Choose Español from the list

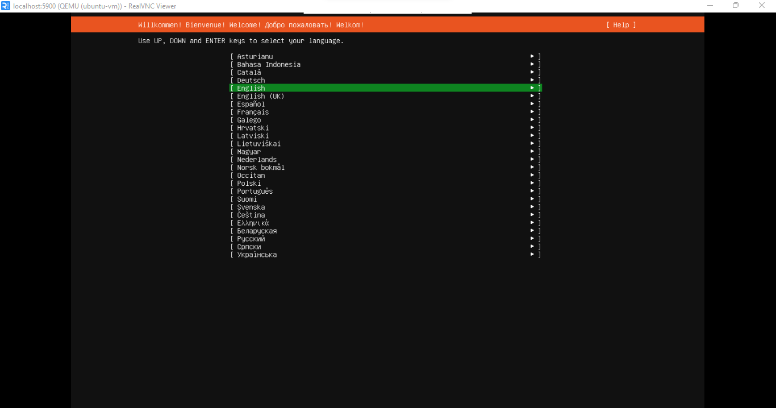click(x=386, y=104)
